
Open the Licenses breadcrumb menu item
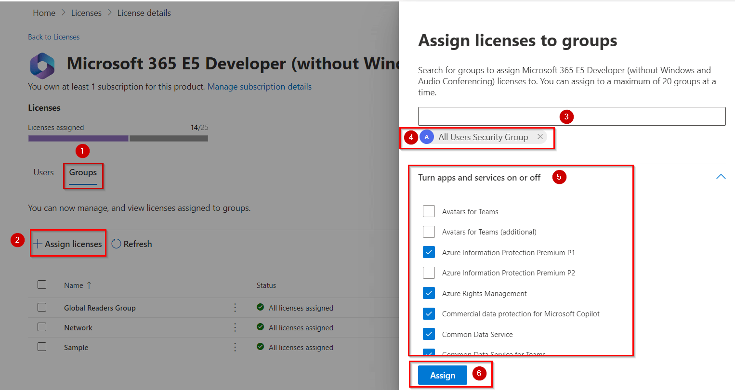coord(86,13)
